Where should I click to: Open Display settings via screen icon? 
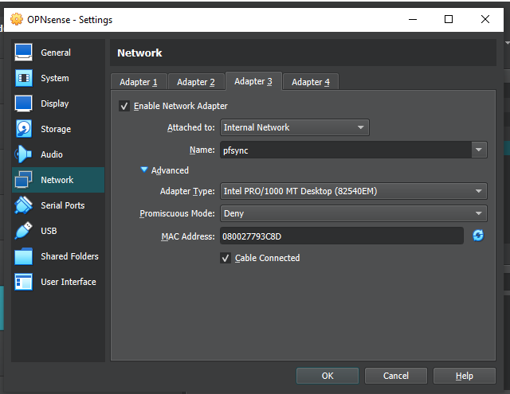23,103
